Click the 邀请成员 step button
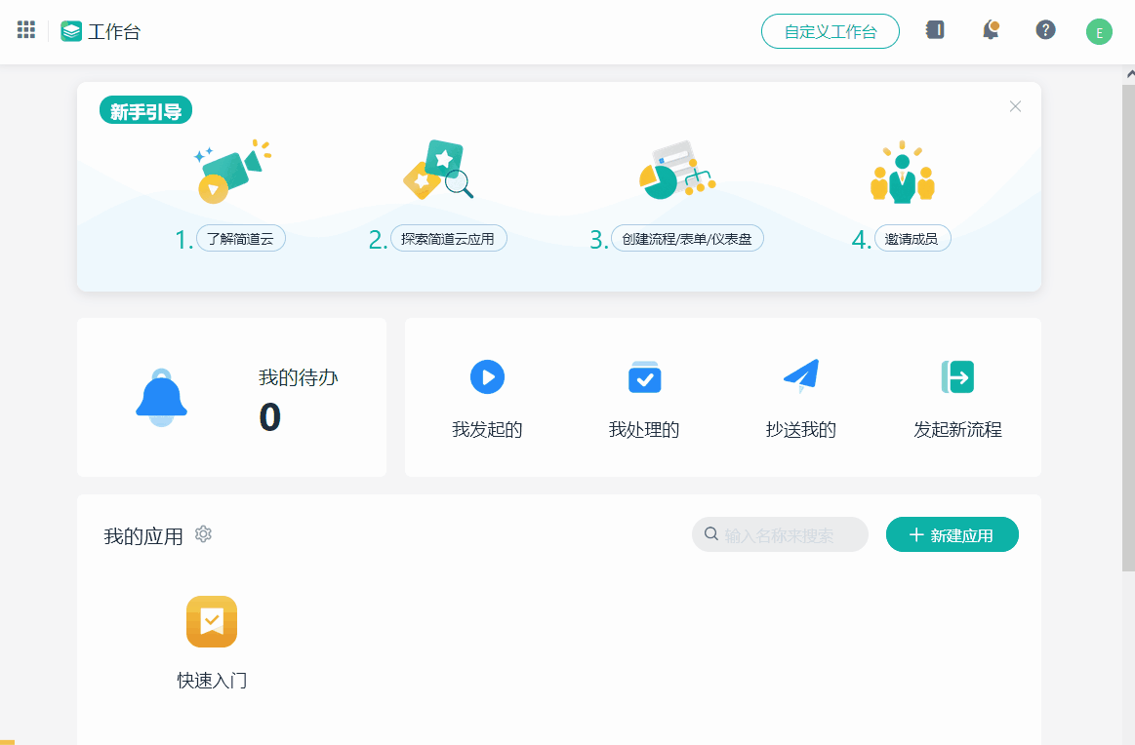This screenshot has width=1135, height=745. [912, 239]
